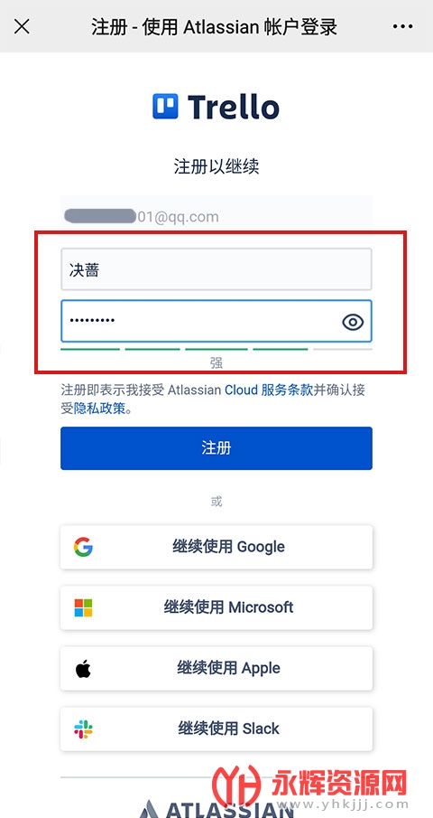This screenshot has height=818, width=433.
Task: Click the Microsoft logo icon
Action: [83, 607]
